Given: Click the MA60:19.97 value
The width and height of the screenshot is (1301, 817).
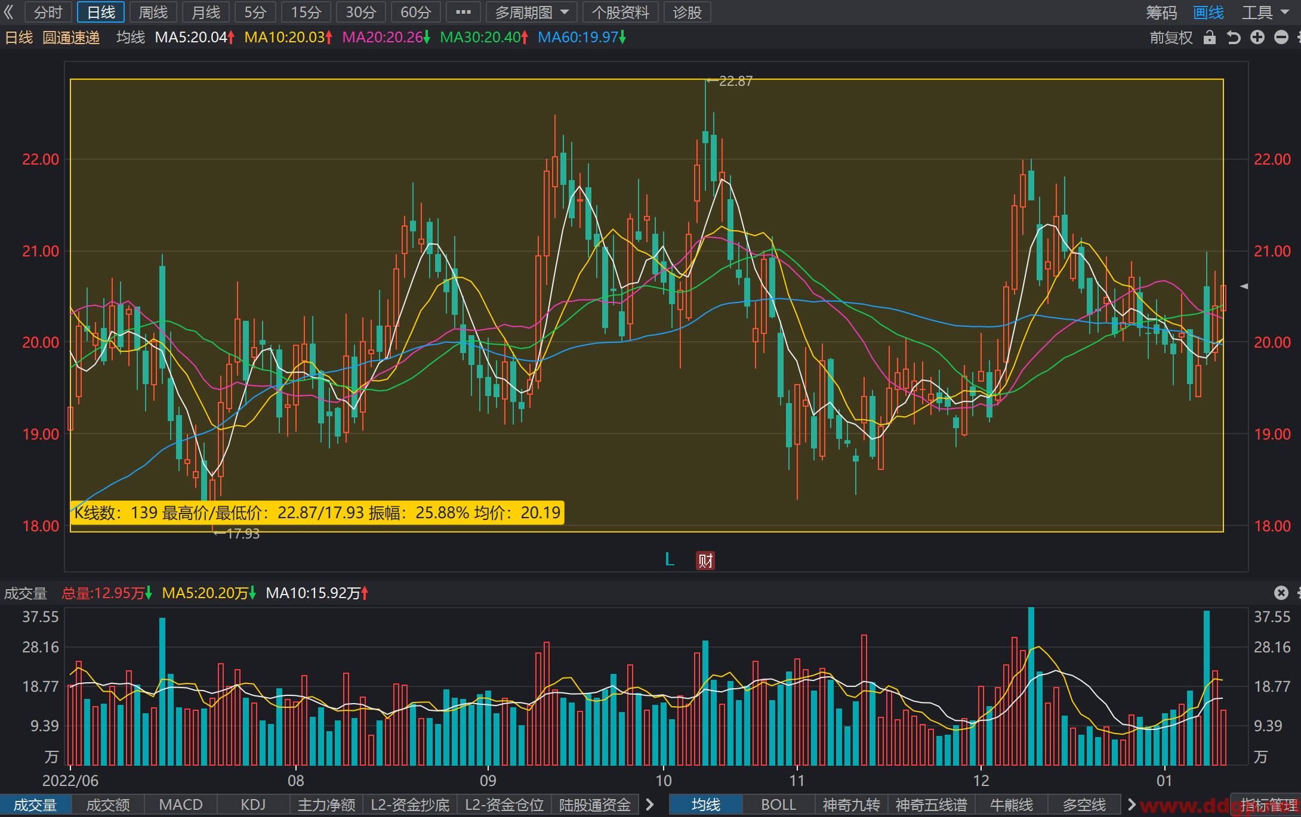Looking at the screenshot, I should point(582,38).
